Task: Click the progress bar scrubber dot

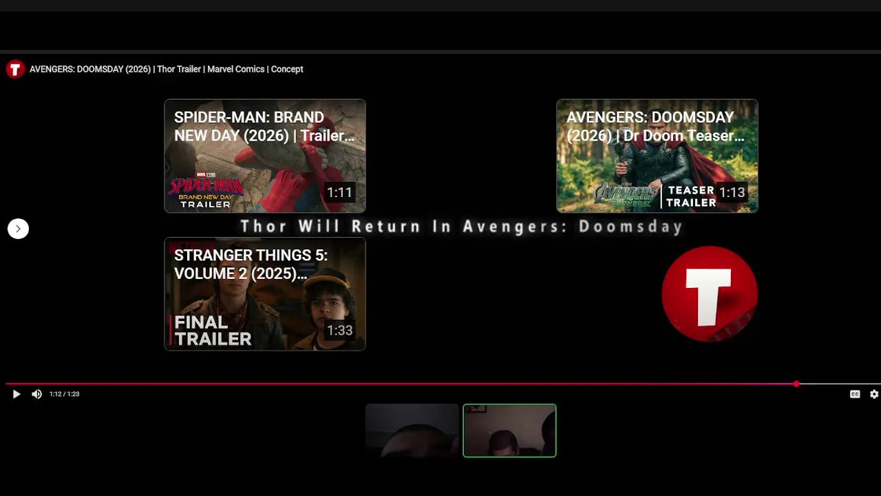Action: click(x=796, y=384)
